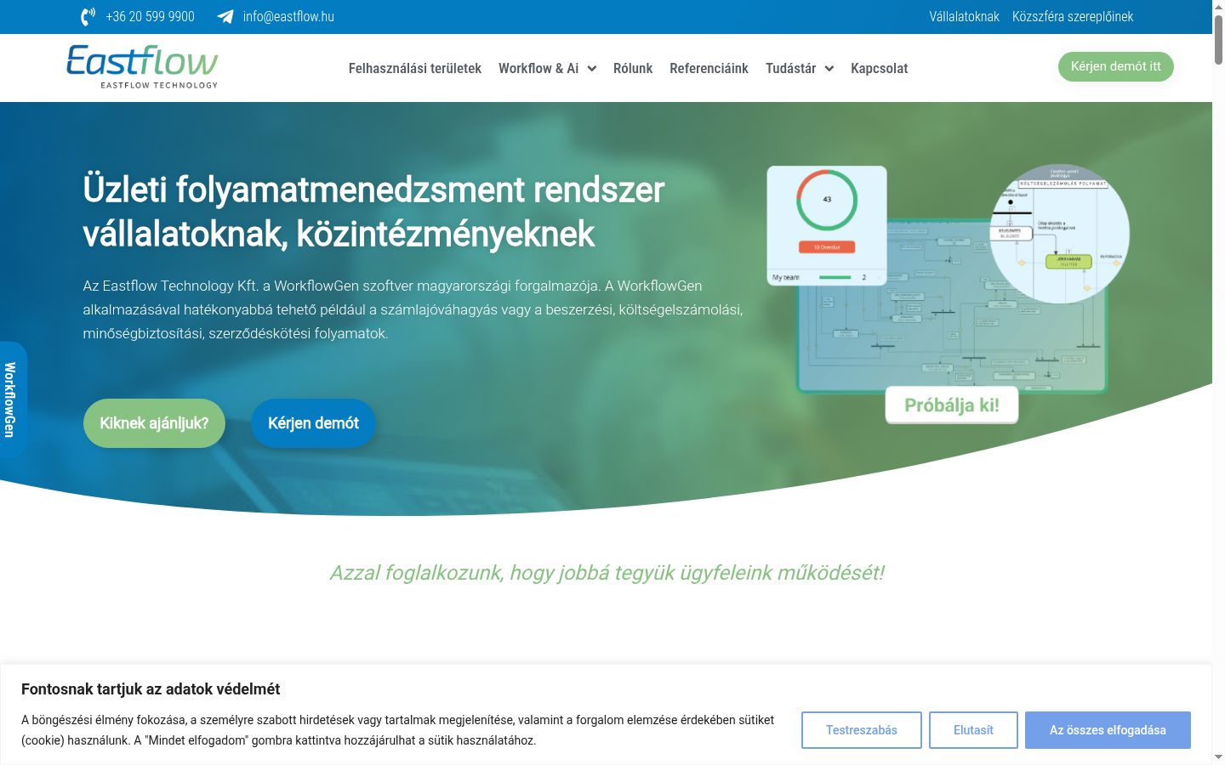Open the Workflow & Ai menu label
Image resolution: width=1225 pixels, height=765 pixels.
(x=538, y=68)
